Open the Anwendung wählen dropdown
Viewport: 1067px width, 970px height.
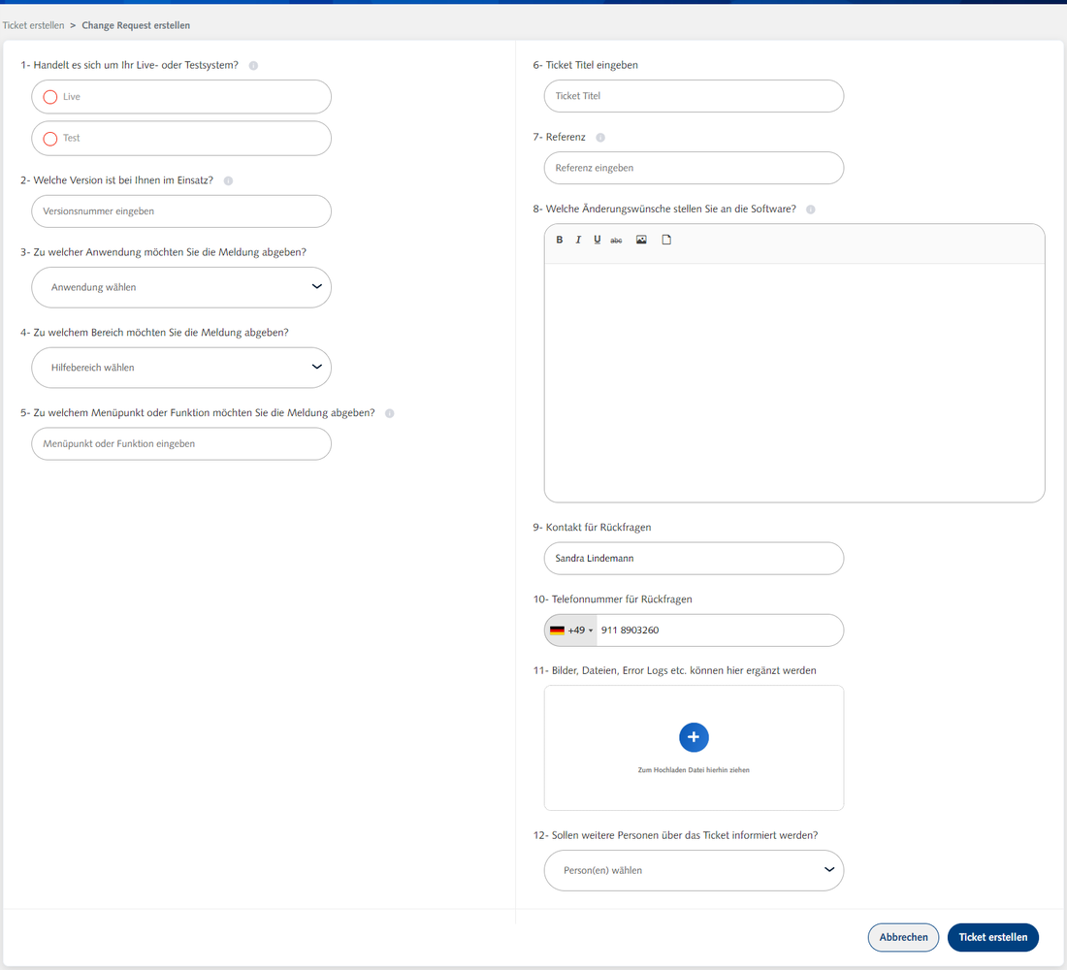[181, 287]
